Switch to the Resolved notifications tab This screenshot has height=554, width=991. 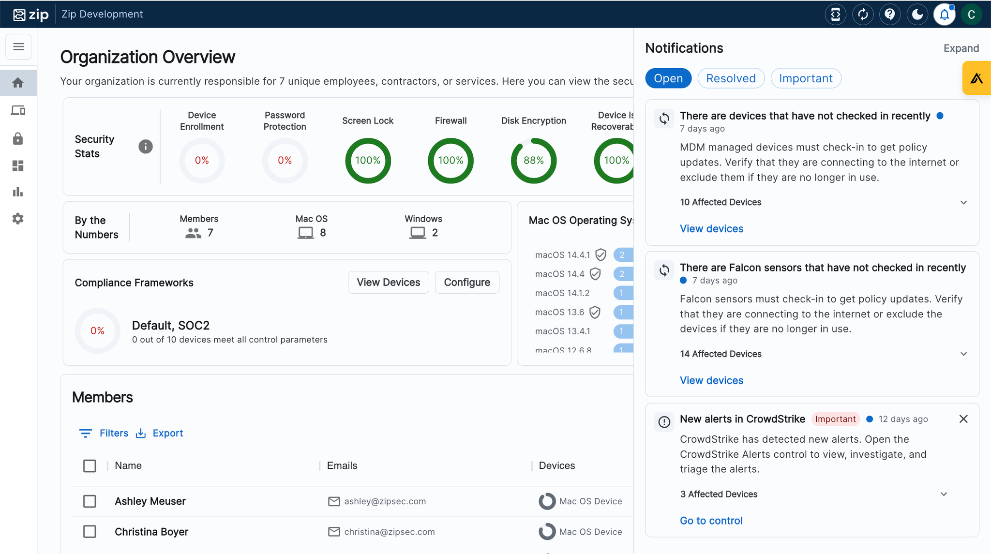[731, 78]
